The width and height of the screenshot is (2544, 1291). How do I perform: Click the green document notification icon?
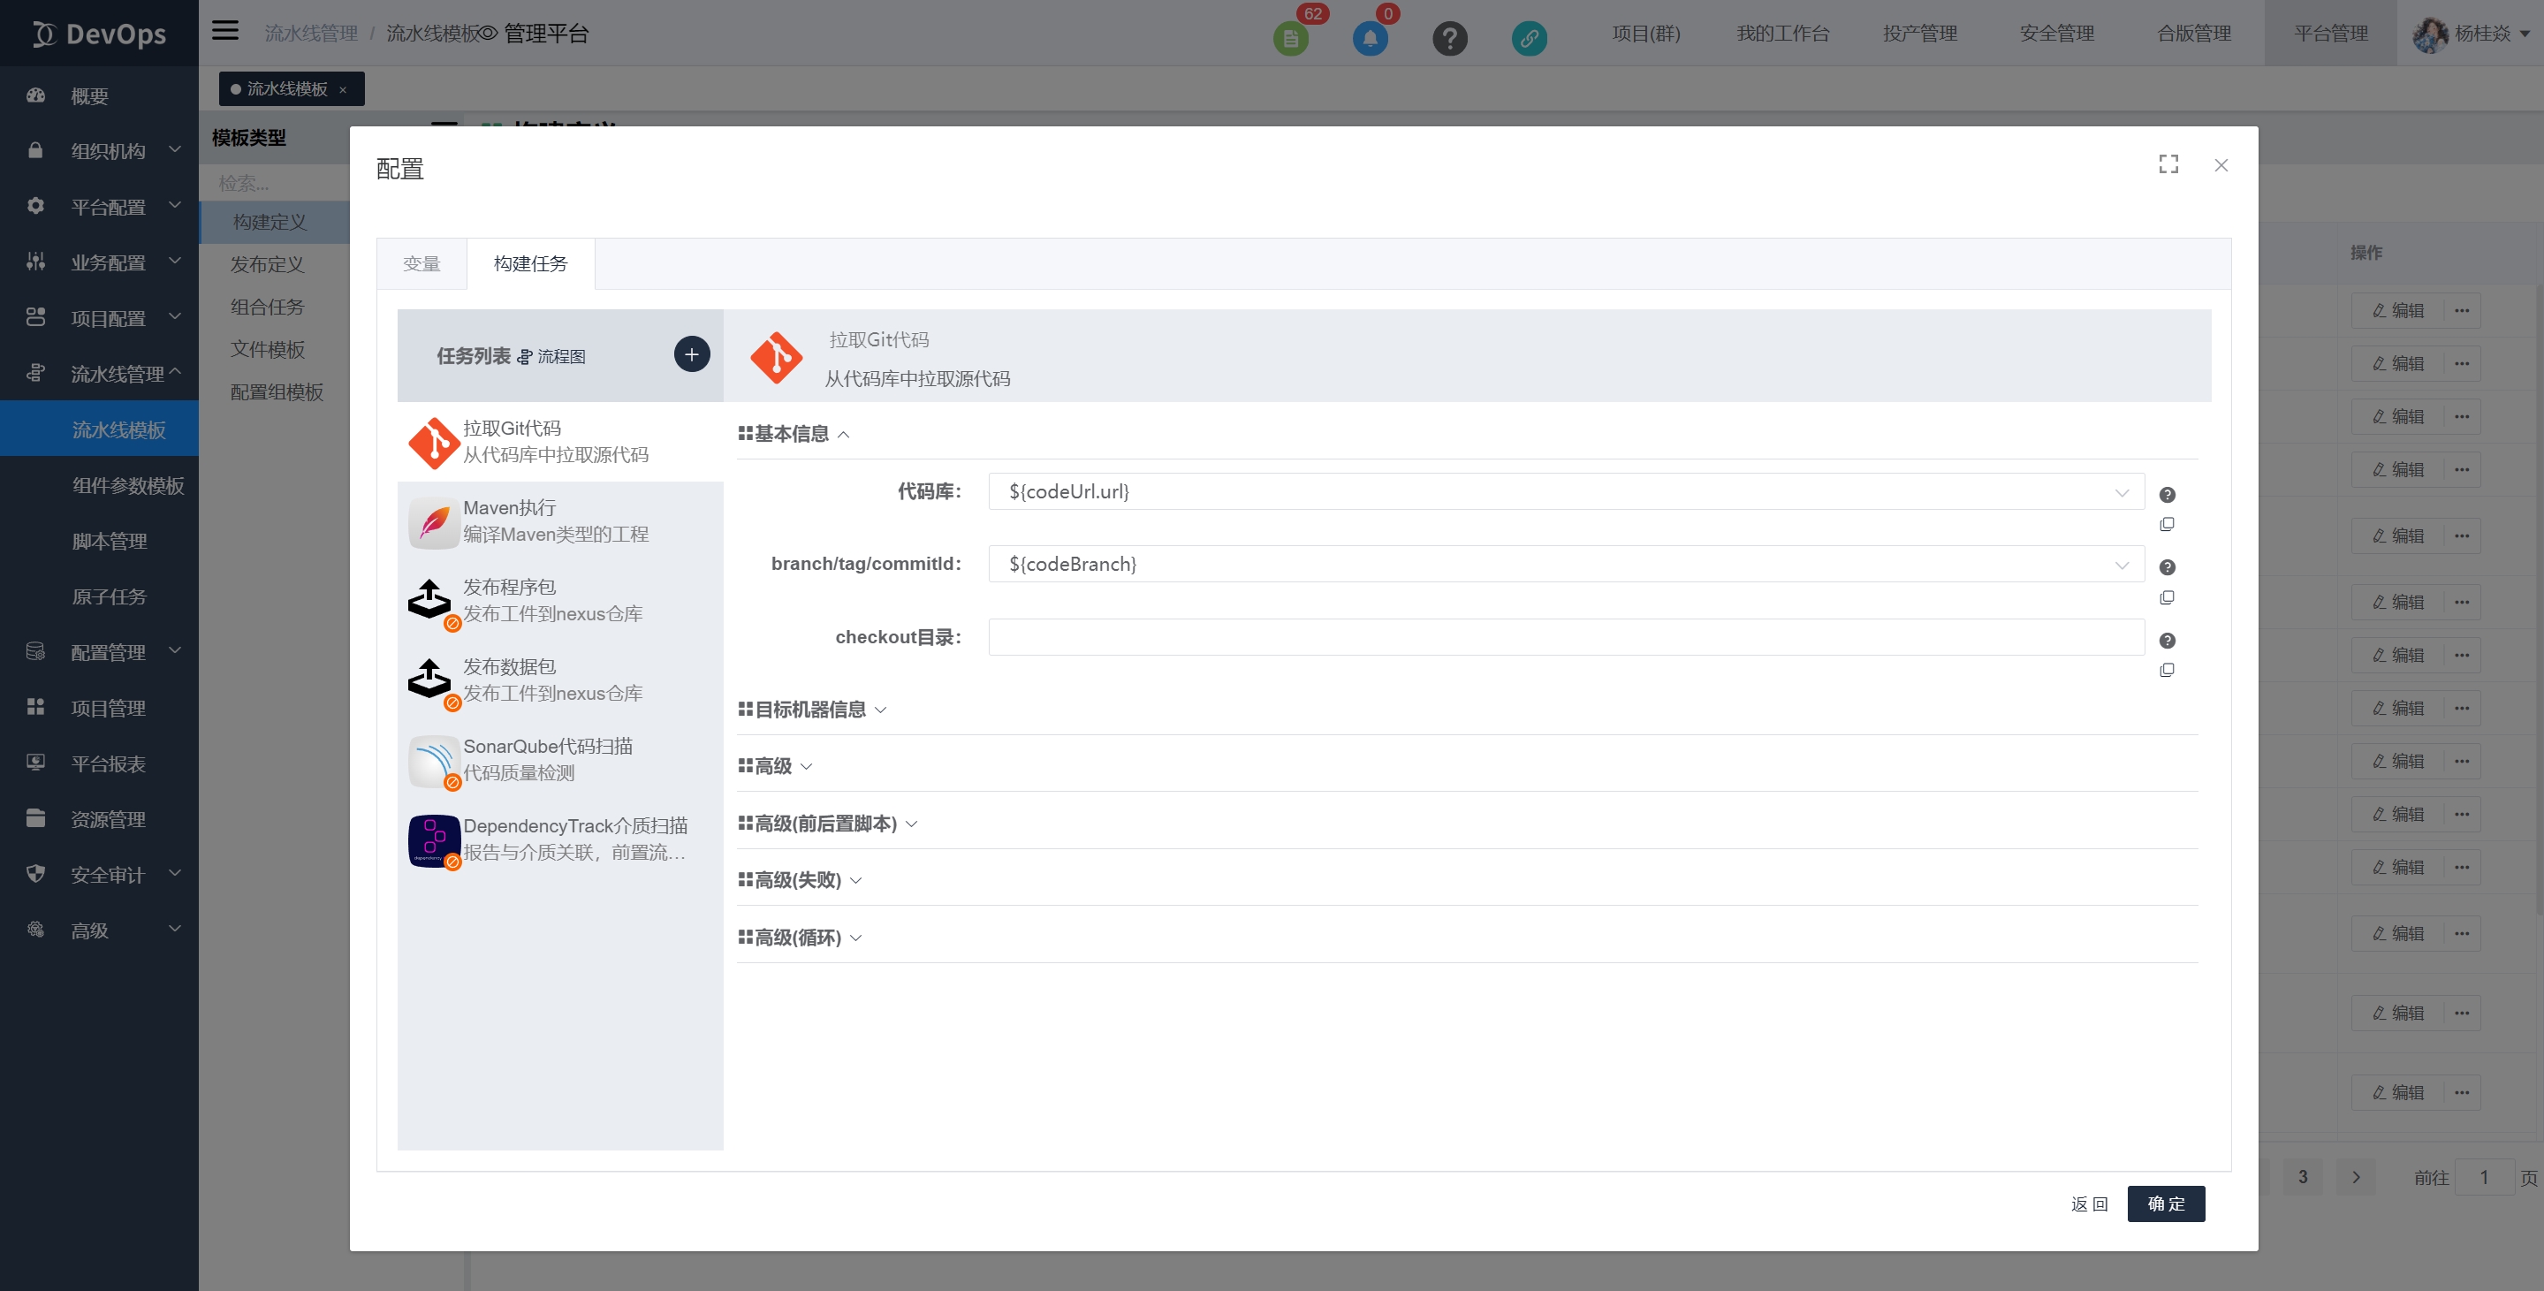(x=1290, y=39)
